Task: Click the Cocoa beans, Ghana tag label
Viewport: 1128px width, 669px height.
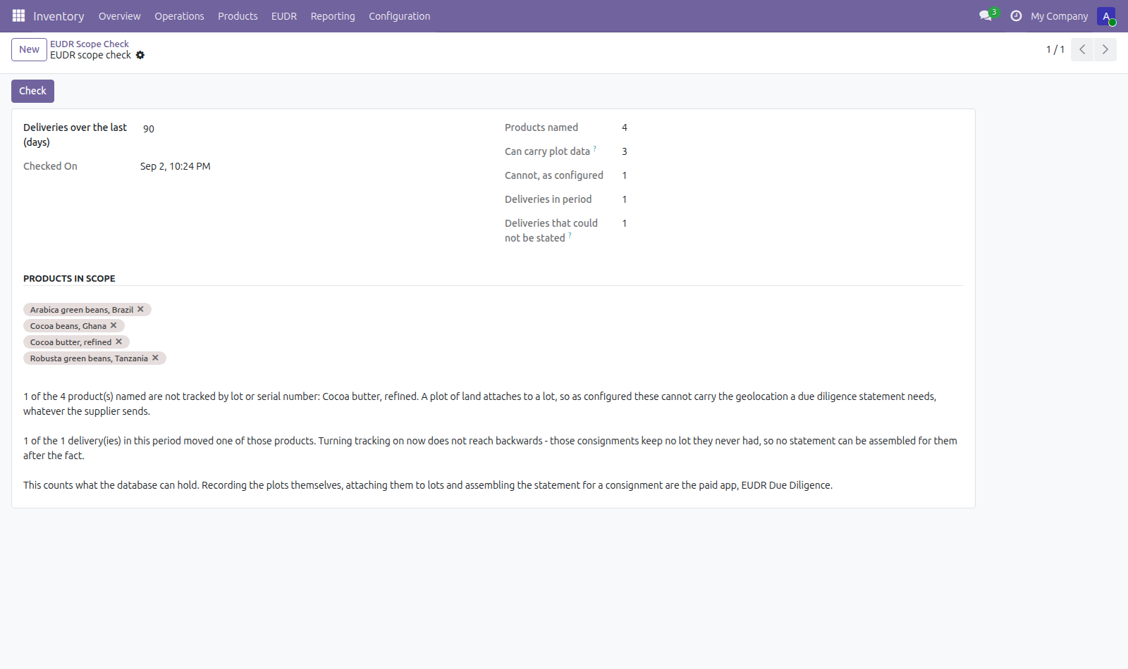Action: click(68, 325)
